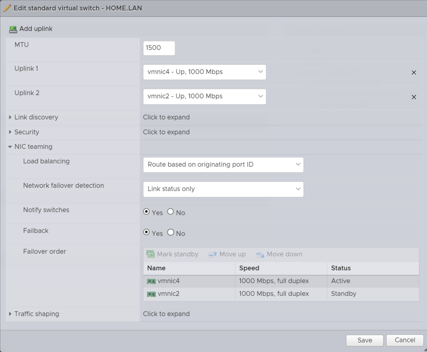Click the Network failover detection label

click(64, 186)
